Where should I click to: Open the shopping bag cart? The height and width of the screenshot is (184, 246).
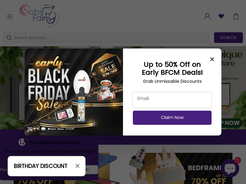coord(236,16)
